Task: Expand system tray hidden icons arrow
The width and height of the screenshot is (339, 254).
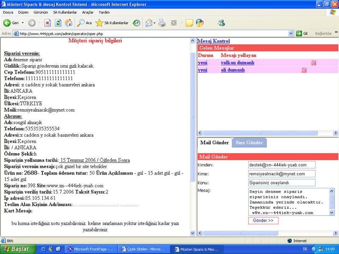Action: pos(314,249)
